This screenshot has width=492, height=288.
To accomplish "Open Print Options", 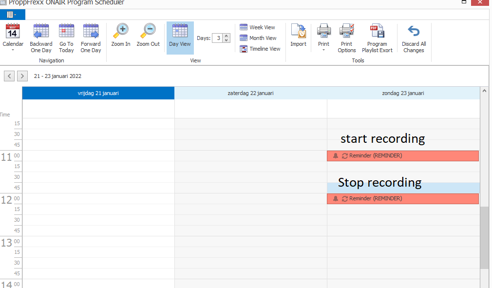I will pyautogui.click(x=347, y=38).
